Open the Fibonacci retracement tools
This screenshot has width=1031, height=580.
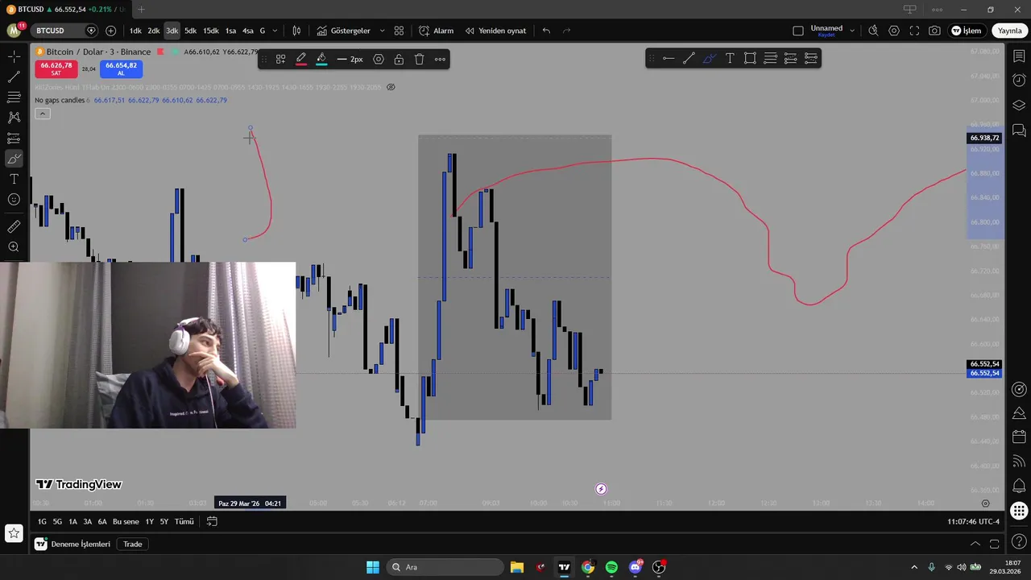coord(14,97)
